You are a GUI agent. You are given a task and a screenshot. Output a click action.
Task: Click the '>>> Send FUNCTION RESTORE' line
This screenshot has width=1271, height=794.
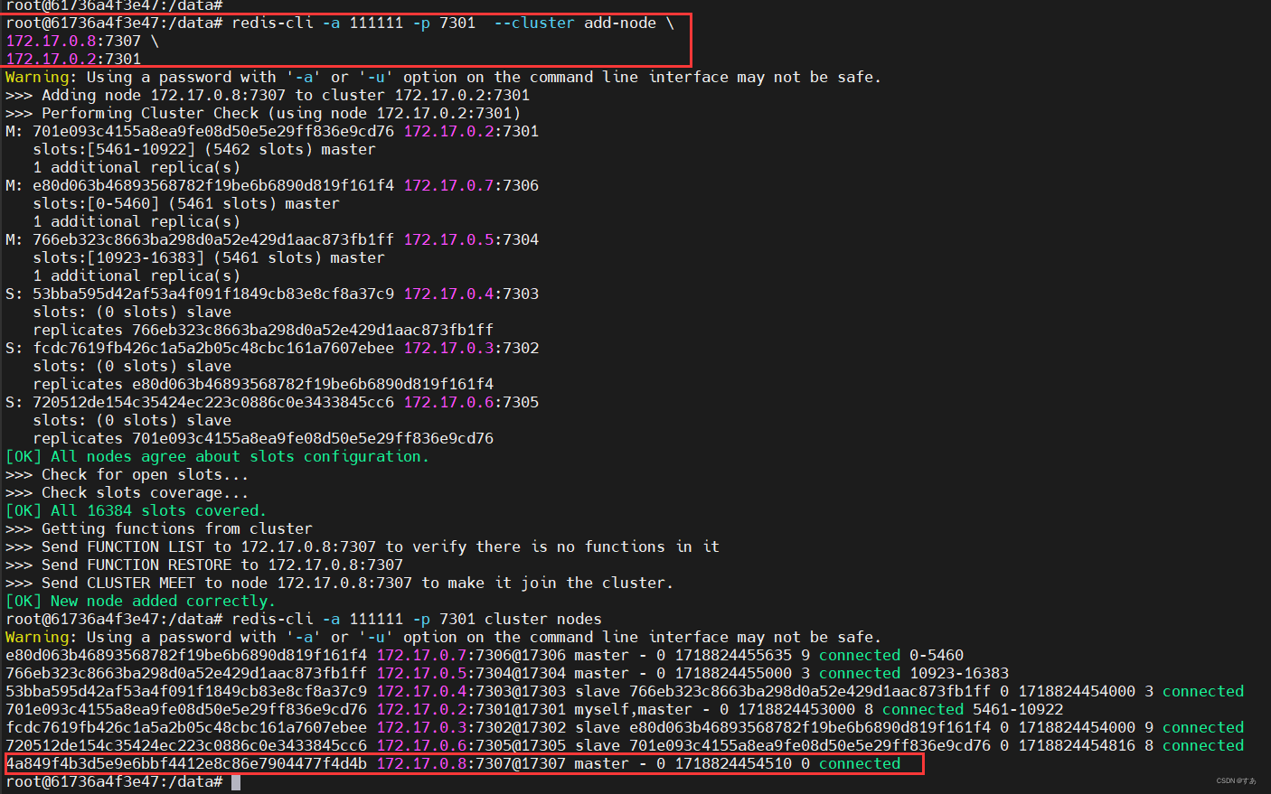204,565
